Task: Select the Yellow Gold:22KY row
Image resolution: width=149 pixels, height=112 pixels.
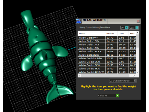Action: coord(107,55)
